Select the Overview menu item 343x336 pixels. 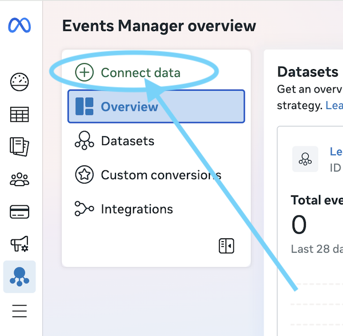tap(156, 106)
